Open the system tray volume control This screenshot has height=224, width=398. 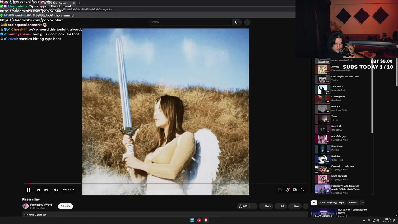click(x=378, y=220)
